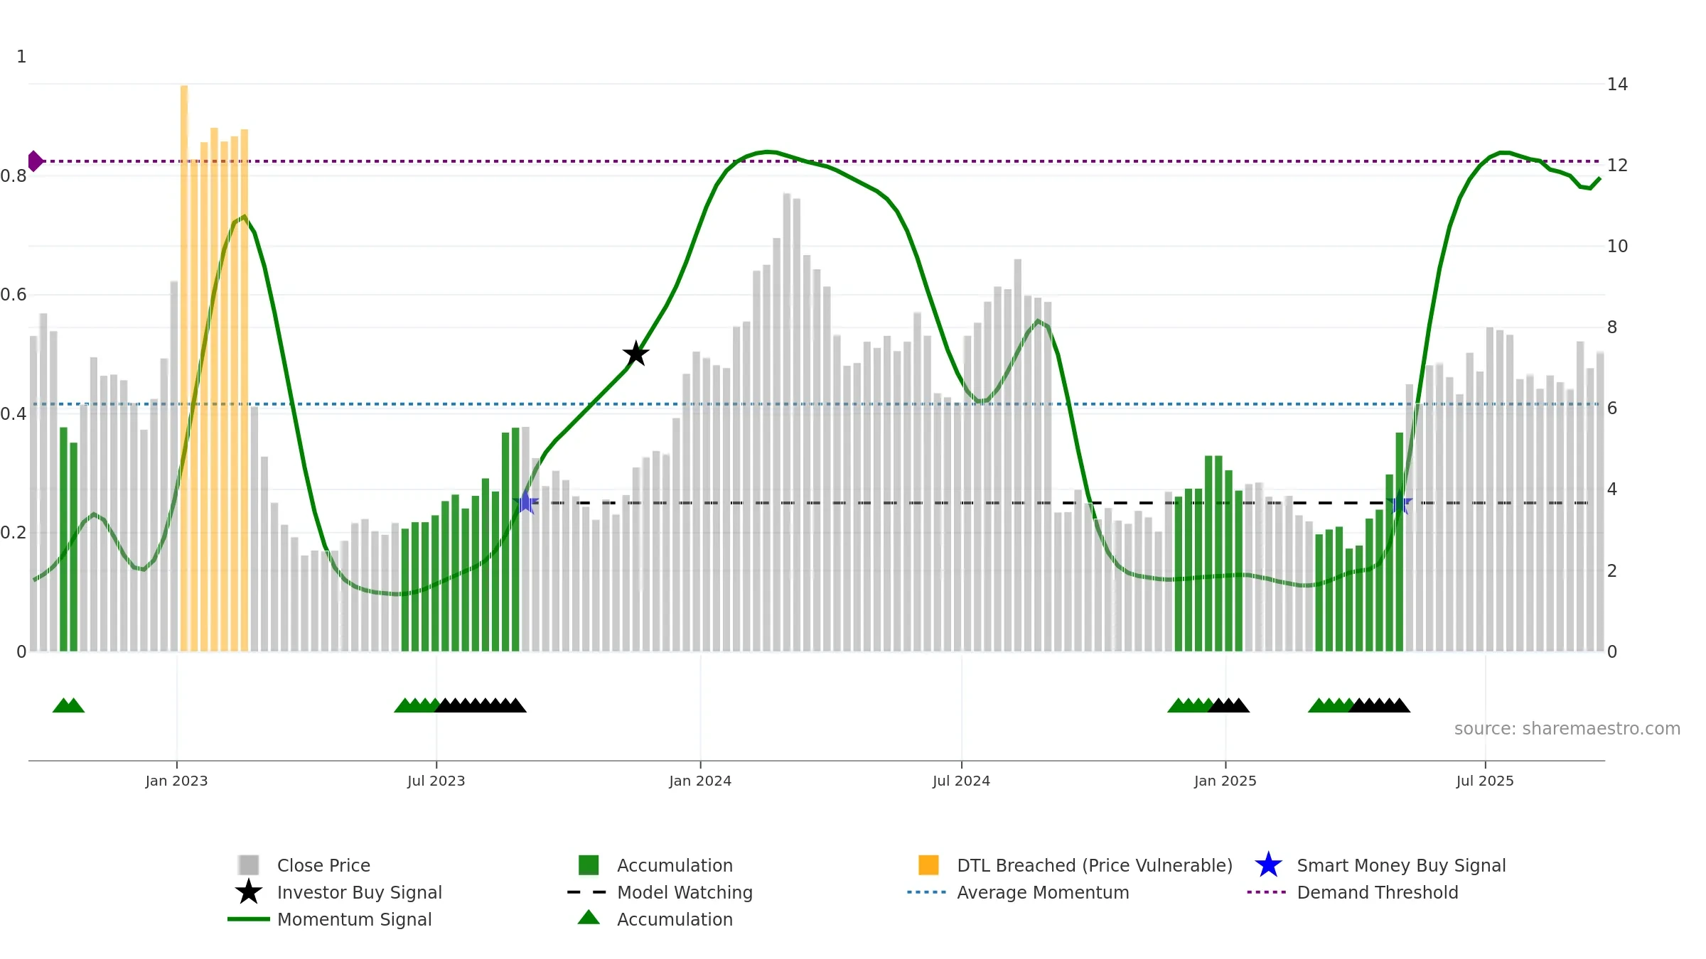Click the Jul 2025 axis label

coord(1485,781)
